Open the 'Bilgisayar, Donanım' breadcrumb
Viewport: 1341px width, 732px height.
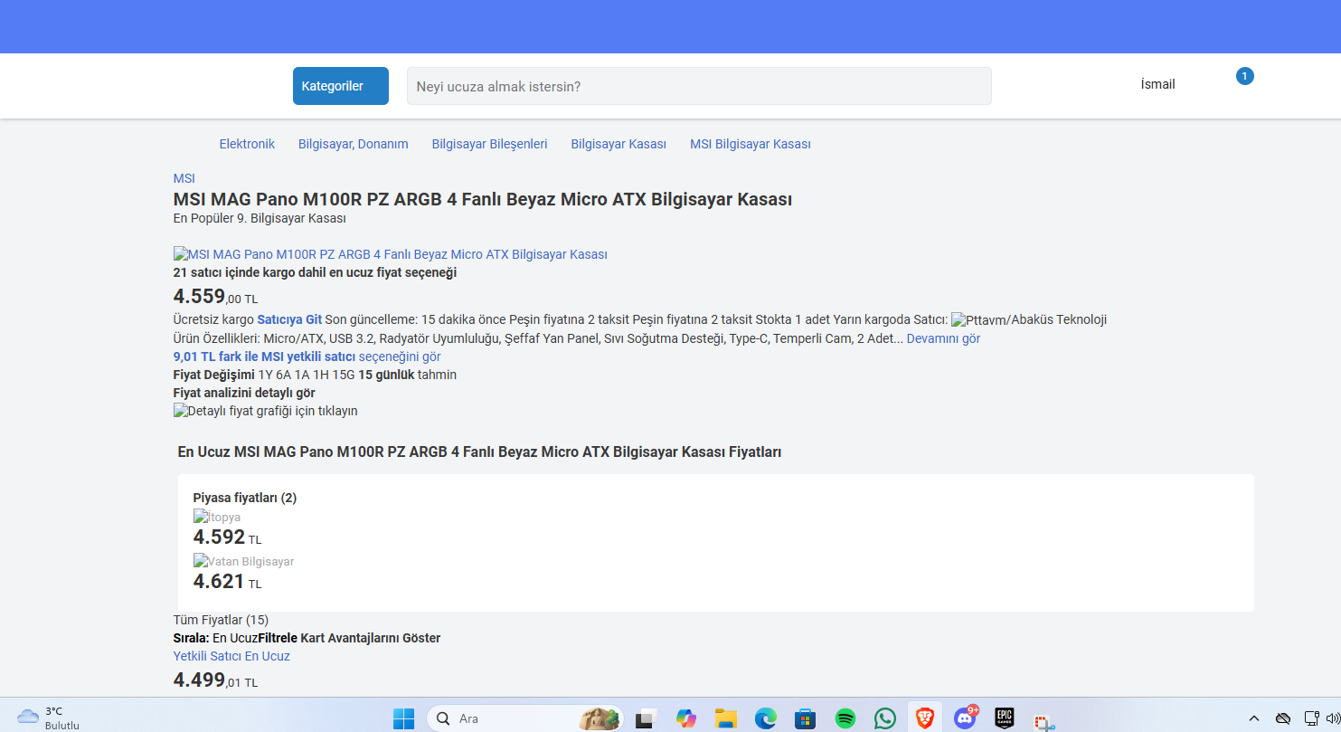click(x=354, y=144)
